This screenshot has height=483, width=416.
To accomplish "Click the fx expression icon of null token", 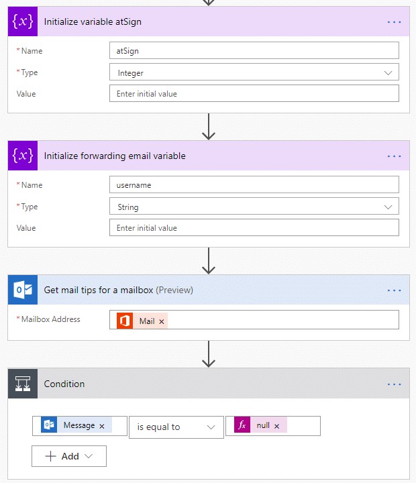I will pyautogui.click(x=242, y=425).
